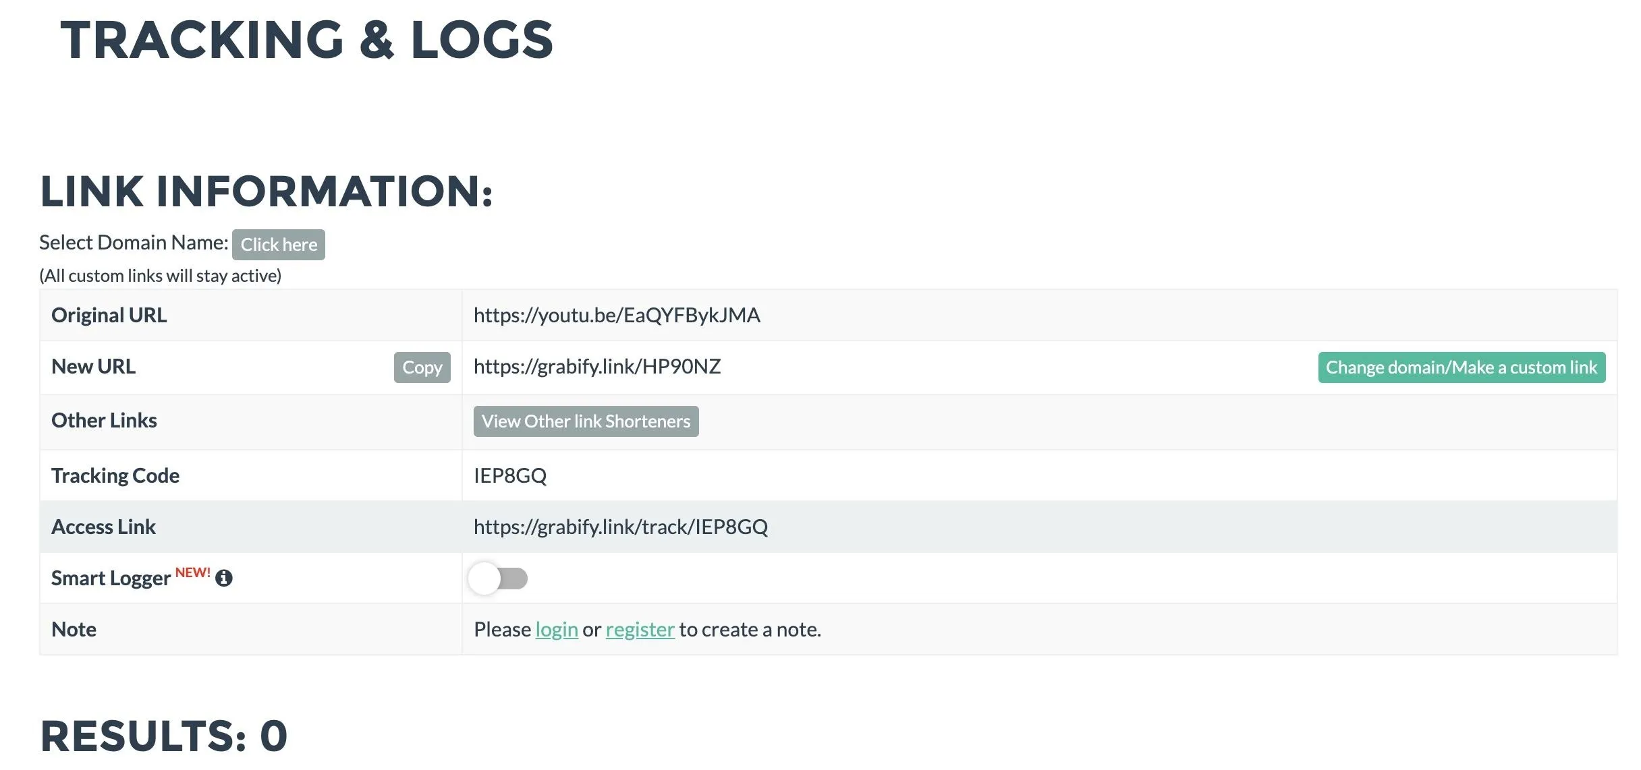The width and height of the screenshot is (1641, 770).
Task: Select the 'Original URL' row label
Action: tap(109, 316)
